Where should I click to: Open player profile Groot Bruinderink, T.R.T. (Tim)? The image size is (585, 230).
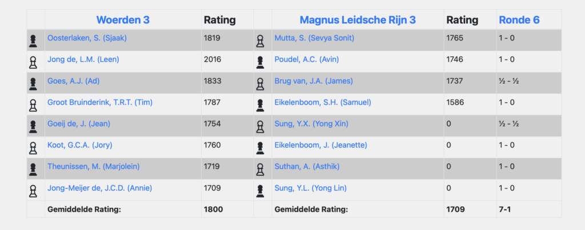(x=100, y=102)
